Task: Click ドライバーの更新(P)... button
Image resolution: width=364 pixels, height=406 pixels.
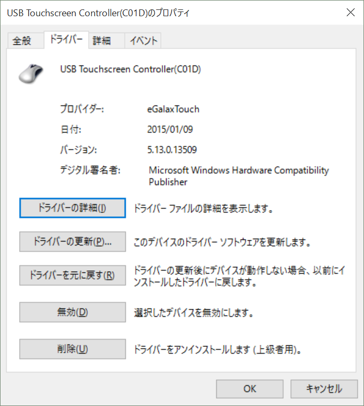Action: pyautogui.click(x=73, y=241)
